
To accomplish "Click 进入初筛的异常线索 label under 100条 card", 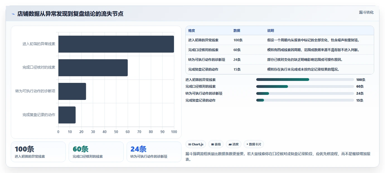I will [30, 157].
